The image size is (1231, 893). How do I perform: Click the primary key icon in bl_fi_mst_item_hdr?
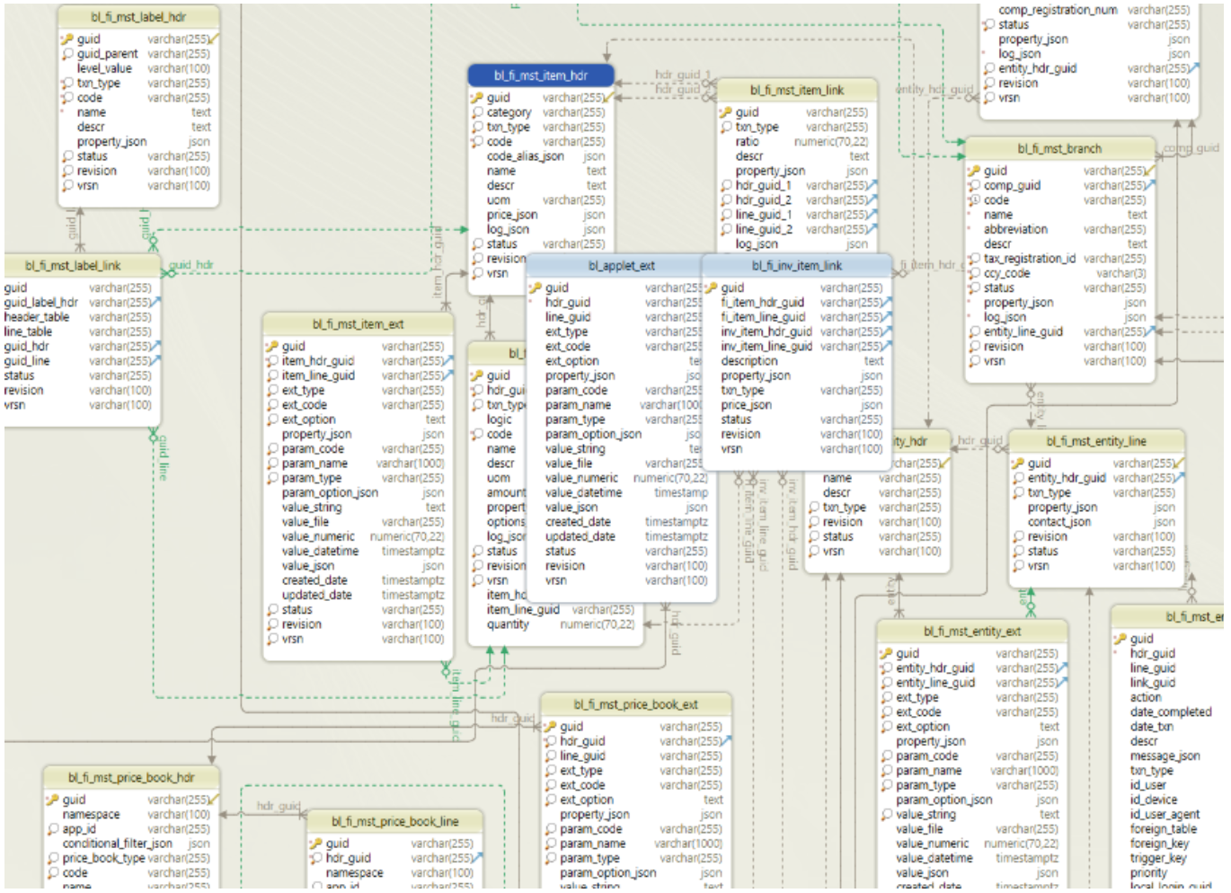tap(477, 98)
